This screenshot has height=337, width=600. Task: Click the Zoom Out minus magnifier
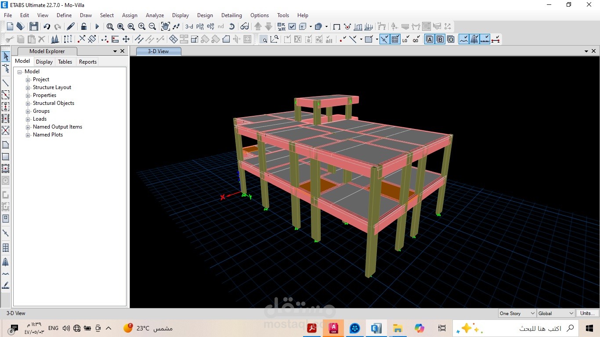tap(152, 26)
